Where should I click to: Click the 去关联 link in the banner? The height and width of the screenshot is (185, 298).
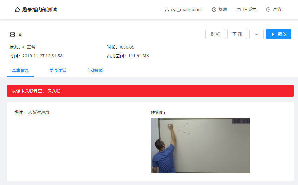(x=54, y=91)
